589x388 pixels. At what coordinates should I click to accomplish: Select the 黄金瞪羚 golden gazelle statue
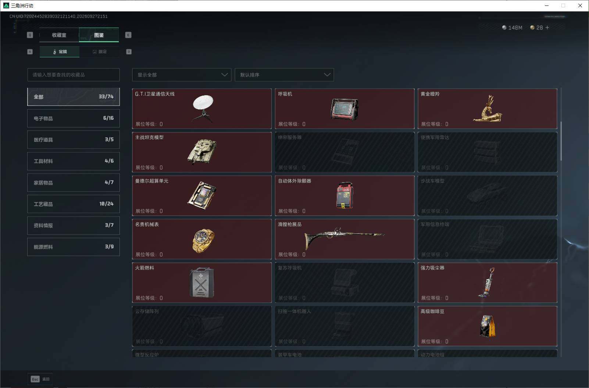tap(488, 109)
